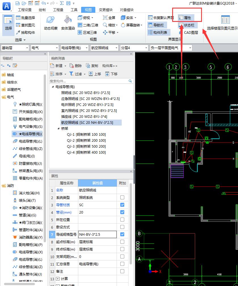Activate the 拾取构件 pick component tool
Image resolution: width=238 pixels, height=286 pixels.
25,32
